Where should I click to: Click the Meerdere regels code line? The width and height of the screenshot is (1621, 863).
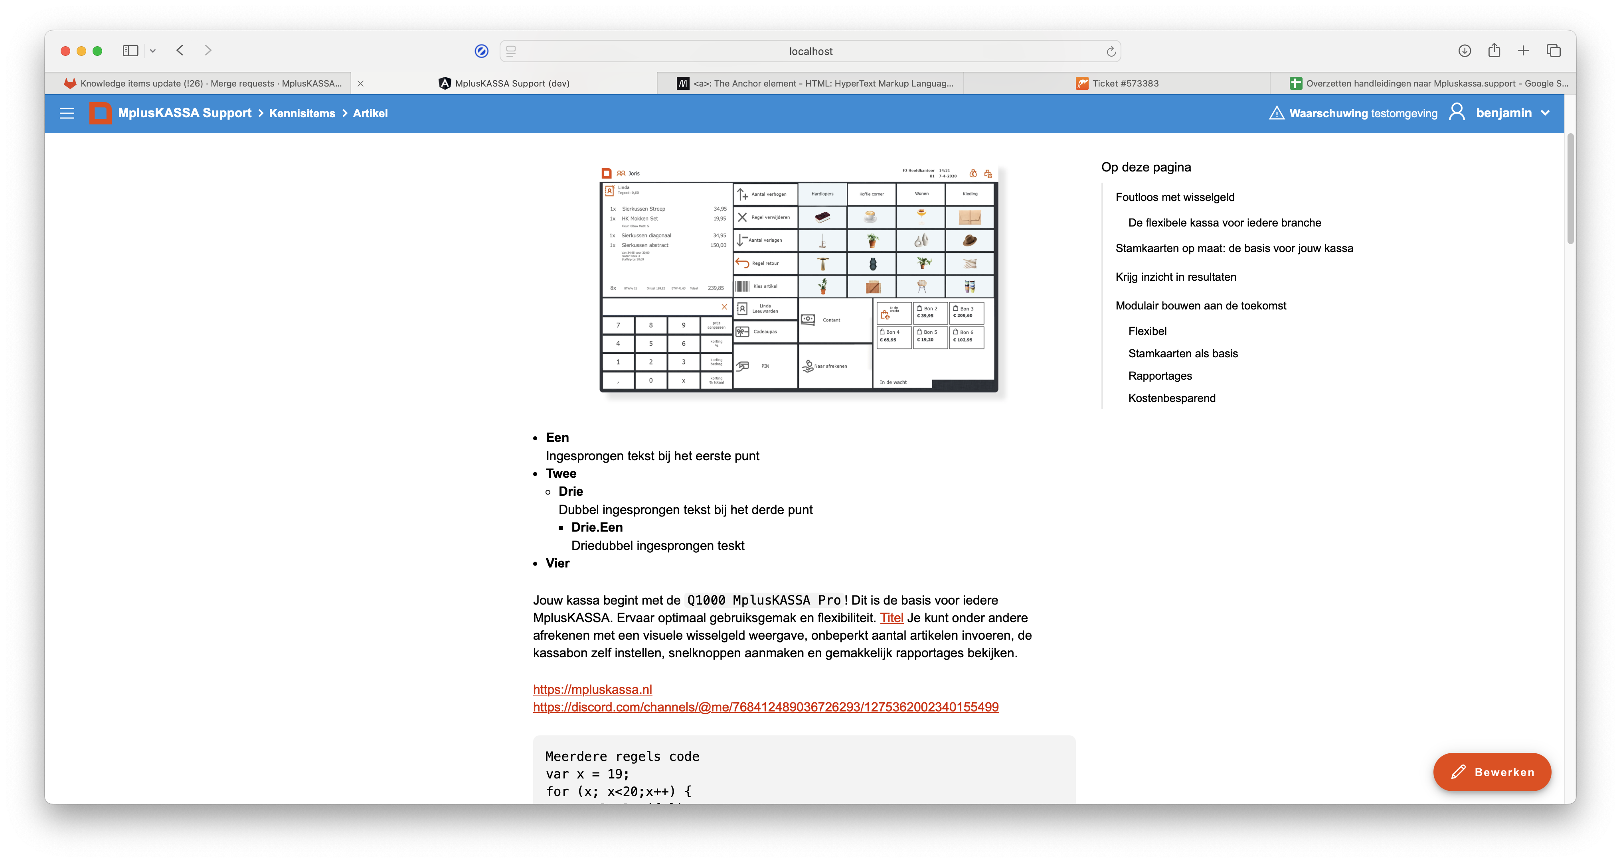click(622, 756)
